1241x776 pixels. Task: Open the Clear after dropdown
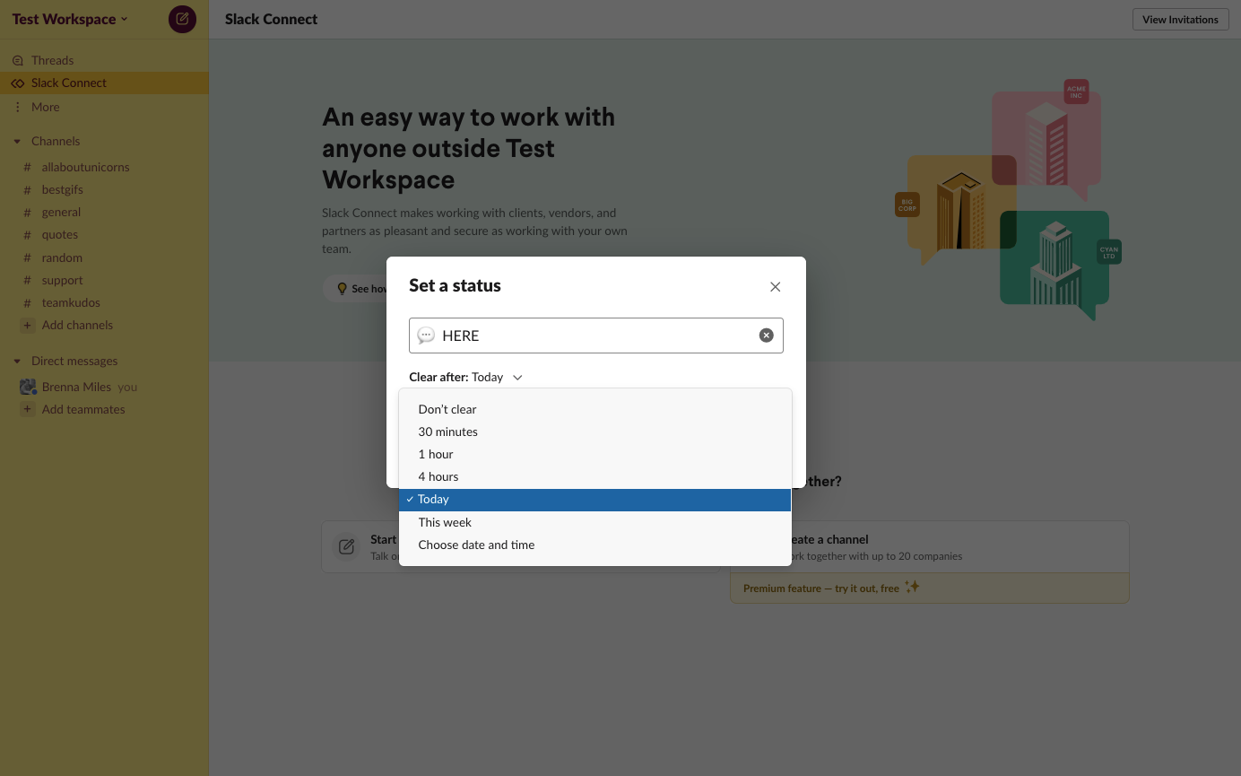497,377
